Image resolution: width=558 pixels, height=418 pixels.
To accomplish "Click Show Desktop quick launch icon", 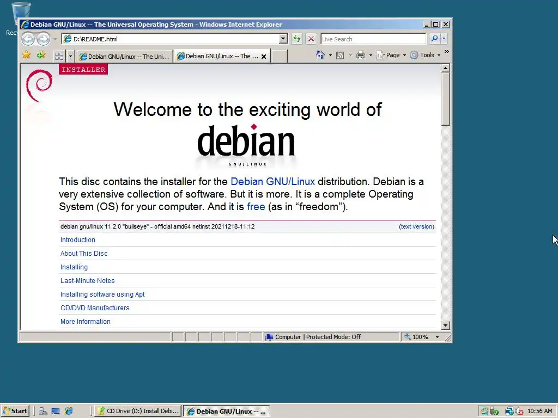I will coord(56,411).
